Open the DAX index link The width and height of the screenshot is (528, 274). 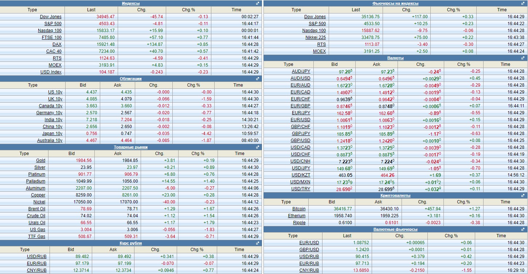[x=57, y=44]
